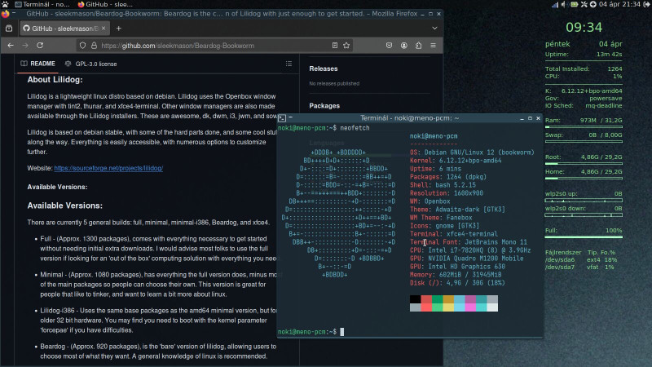Click the Firefox address bar URL
The height and width of the screenshot is (367, 652).
[x=178, y=46]
